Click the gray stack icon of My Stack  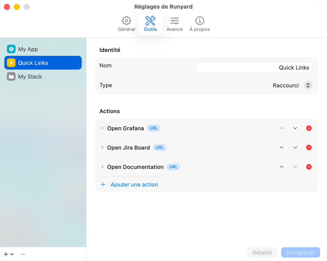[11, 76]
